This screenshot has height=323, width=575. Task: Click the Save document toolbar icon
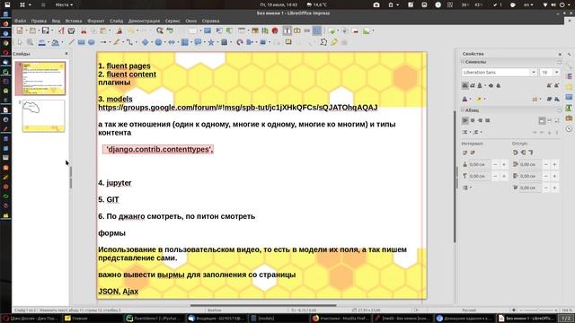tap(45, 31)
